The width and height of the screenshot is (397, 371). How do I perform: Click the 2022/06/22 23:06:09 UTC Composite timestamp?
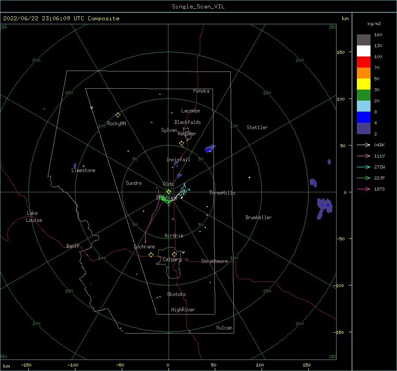point(61,19)
